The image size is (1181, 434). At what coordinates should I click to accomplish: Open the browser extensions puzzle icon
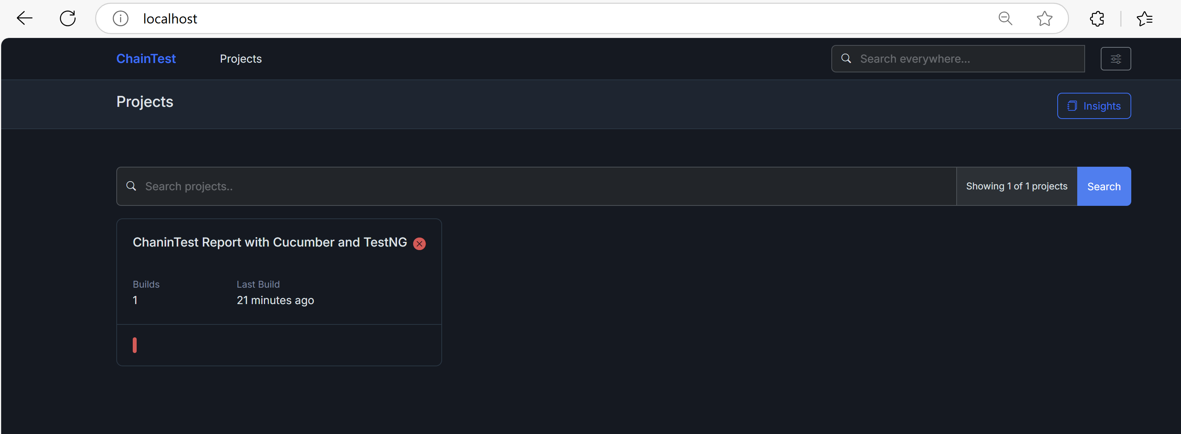1097,18
